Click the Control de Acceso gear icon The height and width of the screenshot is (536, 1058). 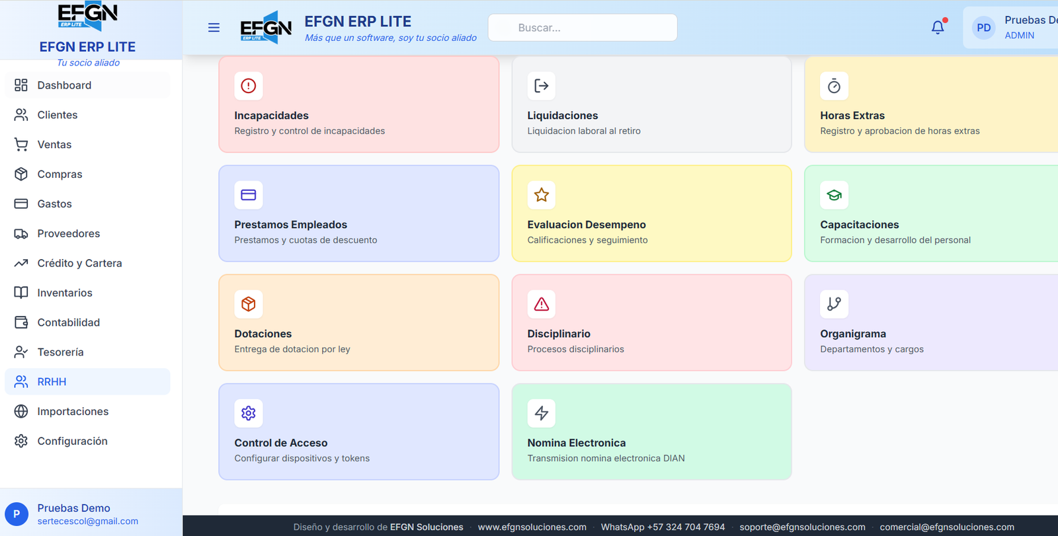coord(249,413)
